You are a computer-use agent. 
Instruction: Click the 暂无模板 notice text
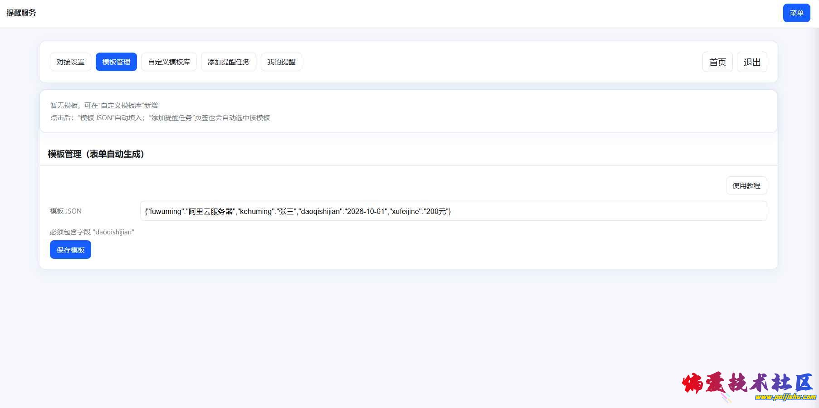104,106
